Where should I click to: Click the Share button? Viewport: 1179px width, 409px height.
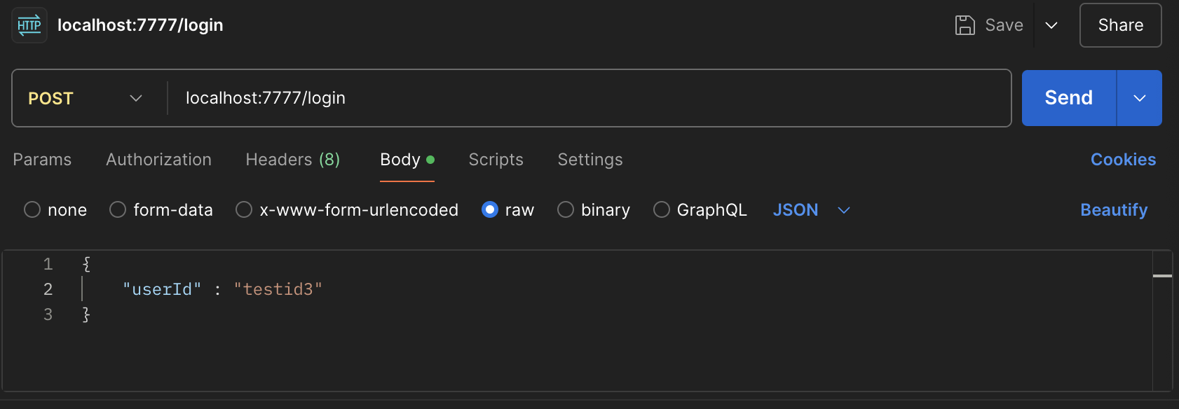[1120, 25]
